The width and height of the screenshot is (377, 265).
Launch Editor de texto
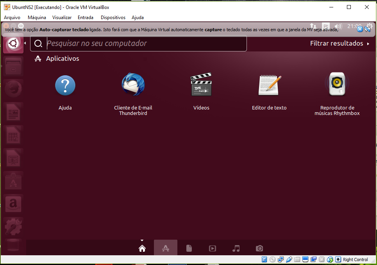[269, 85]
